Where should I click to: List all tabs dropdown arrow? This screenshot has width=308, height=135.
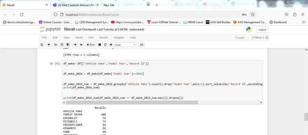271,5
